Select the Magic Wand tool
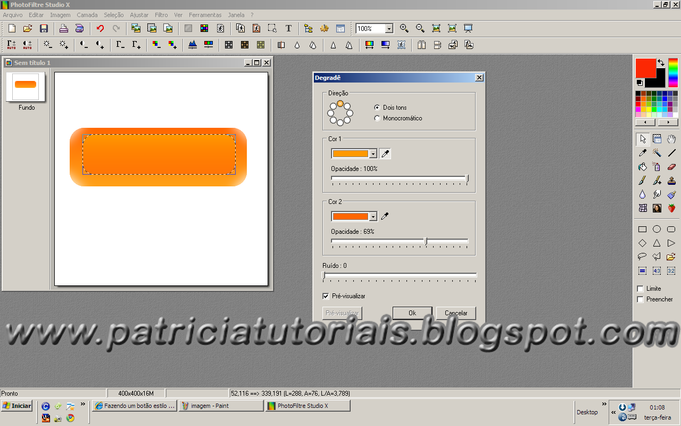Image resolution: width=681 pixels, height=426 pixels. pos(657,153)
